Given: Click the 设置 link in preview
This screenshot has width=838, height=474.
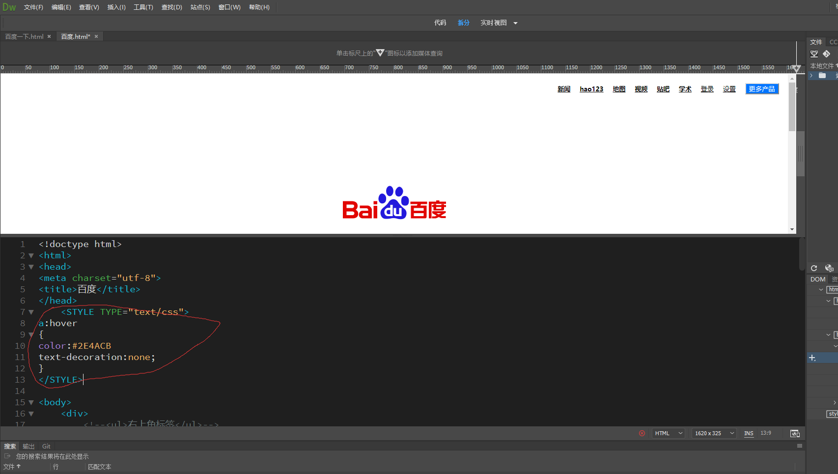Looking at the screenshot, I should pos(729,89).
